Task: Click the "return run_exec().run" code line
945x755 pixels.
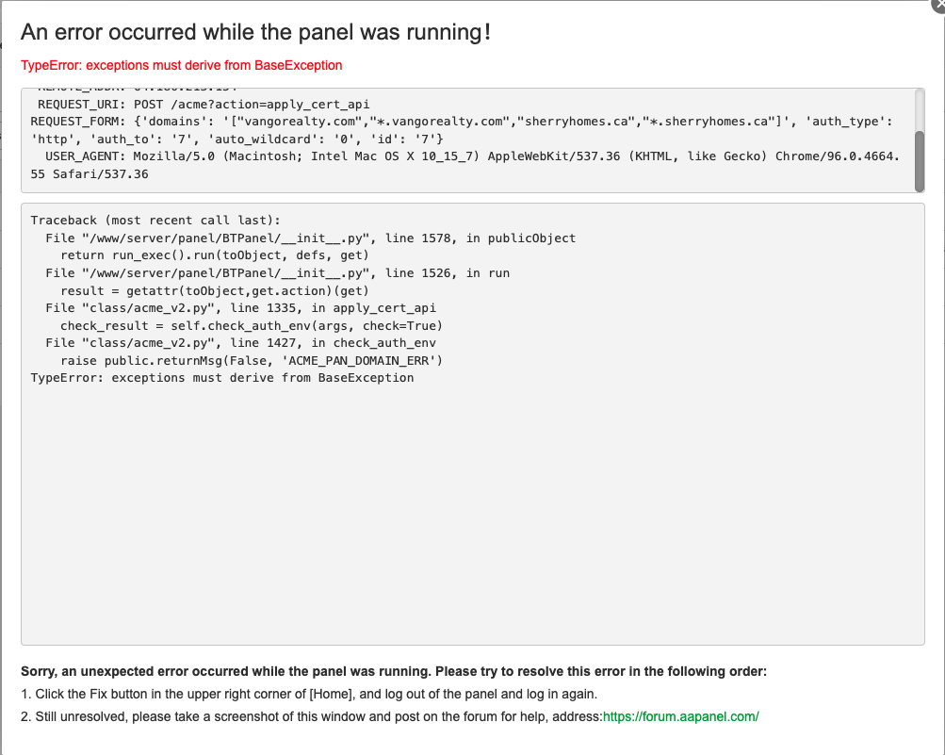Action: (x=214, y=255)
